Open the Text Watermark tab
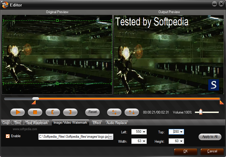 [37, 123]
